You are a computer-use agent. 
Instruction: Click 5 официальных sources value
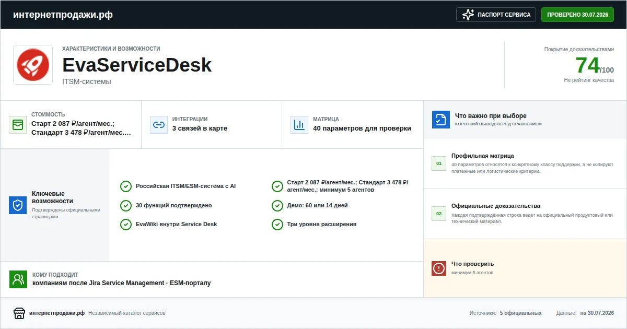[520, 313]
